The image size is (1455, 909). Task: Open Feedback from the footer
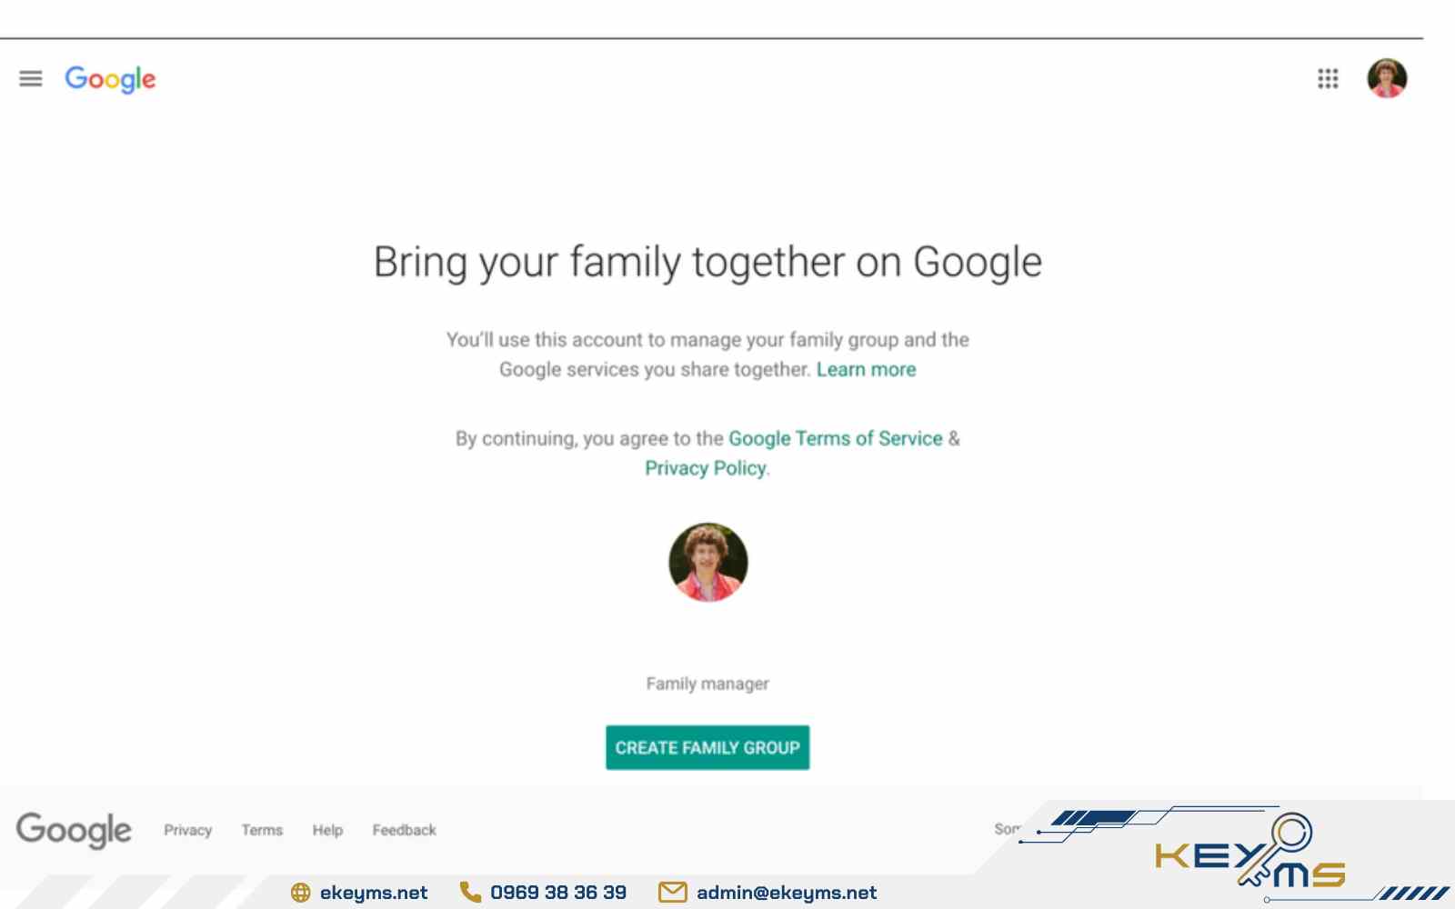click(x=404, y=830)
